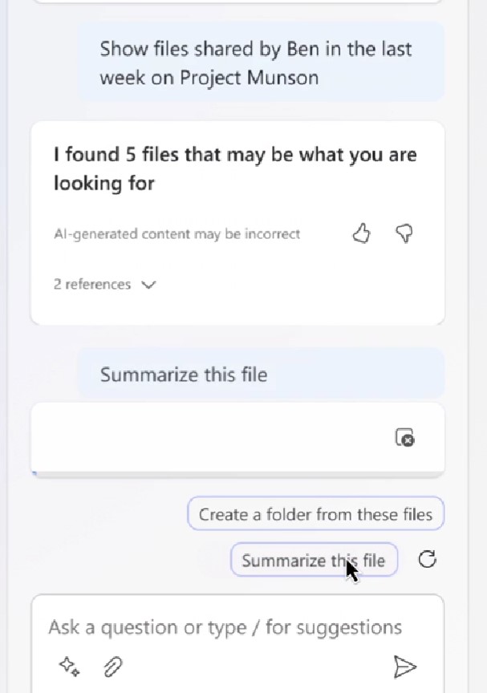Select the 'Show files shared by Ben' message
The height and width of the screenshot is (693, 487).
point(255,49)
